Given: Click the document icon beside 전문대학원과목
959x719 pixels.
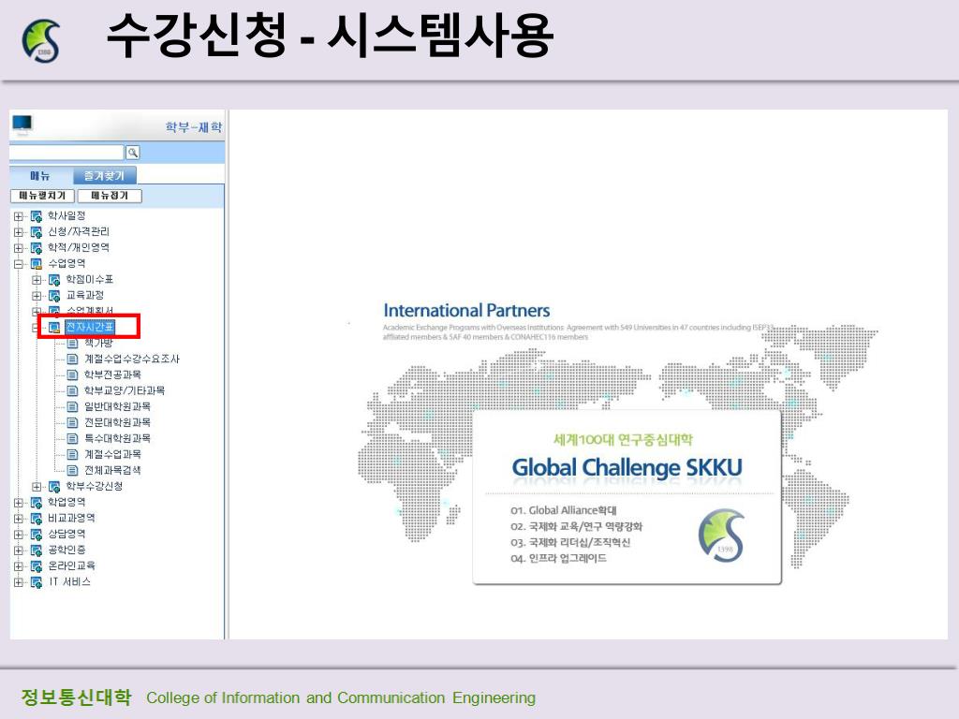Looking at the screenshot, I should (x=72, y=422).
